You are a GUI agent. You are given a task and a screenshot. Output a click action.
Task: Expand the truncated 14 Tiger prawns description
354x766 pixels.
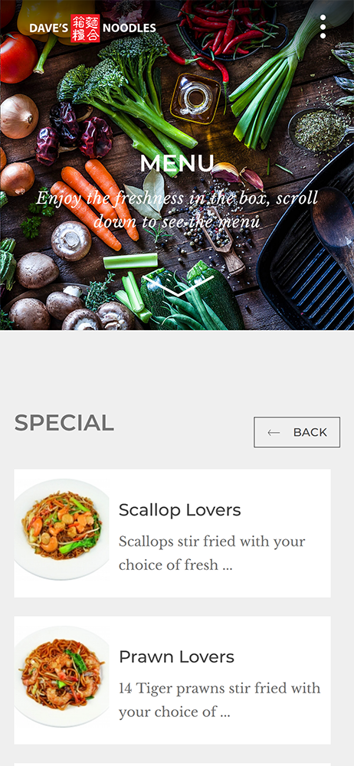(220, 700)
